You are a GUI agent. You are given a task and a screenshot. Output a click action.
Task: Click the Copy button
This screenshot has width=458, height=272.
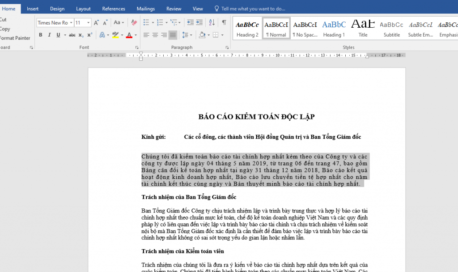5,29
